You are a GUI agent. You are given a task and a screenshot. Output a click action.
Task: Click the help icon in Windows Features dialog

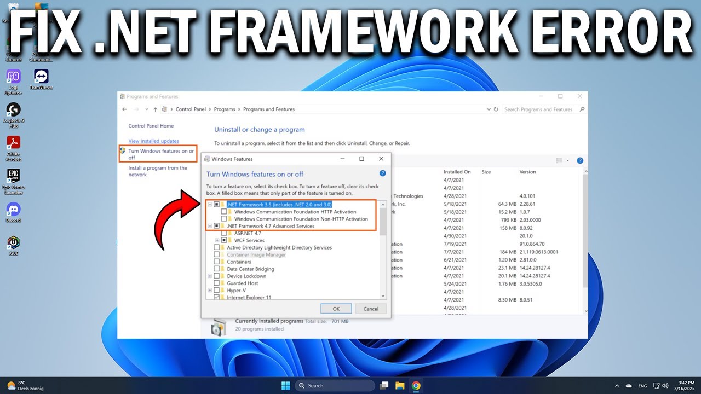coord(383,173)
